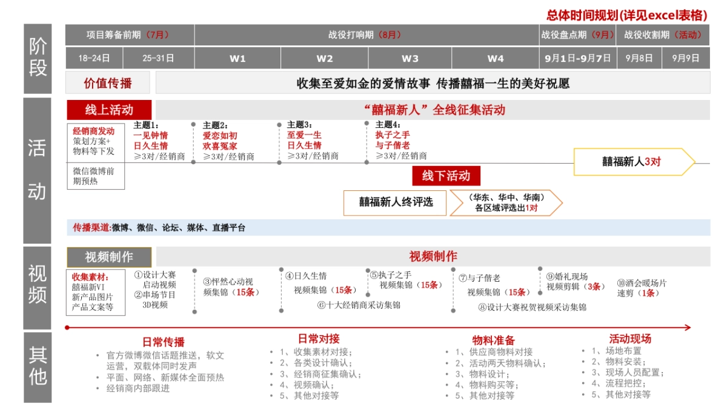Click the 囍福新人3对 arrow banner
Screen dimensions: 727x409
(x=630, y=161)
